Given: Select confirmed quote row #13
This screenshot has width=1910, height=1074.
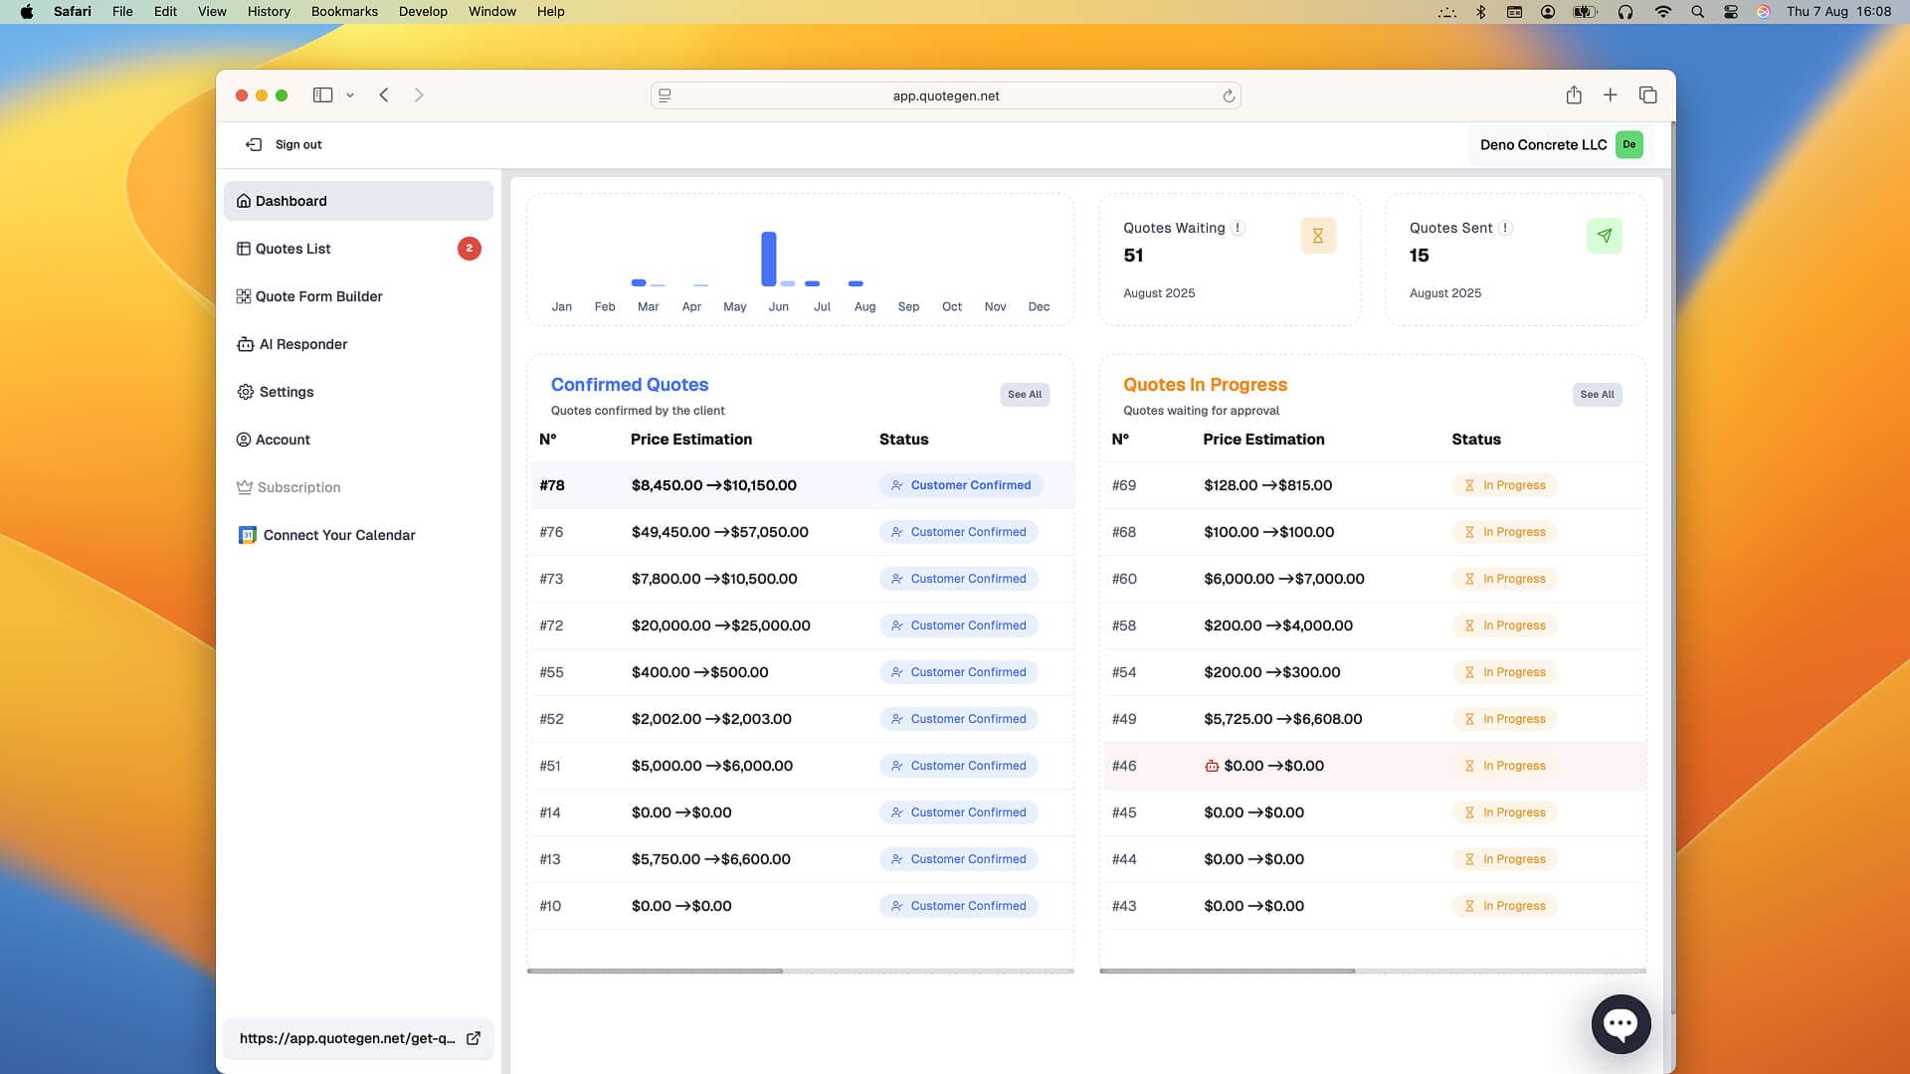Looking at the screenshot, I should coord(801,859).
